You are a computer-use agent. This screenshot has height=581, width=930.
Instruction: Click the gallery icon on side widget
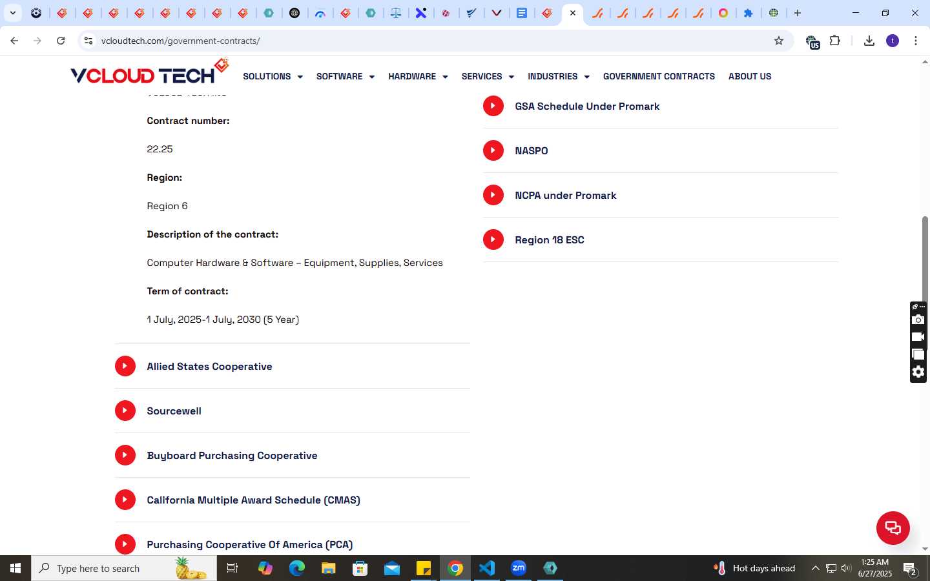coord(918,354)
